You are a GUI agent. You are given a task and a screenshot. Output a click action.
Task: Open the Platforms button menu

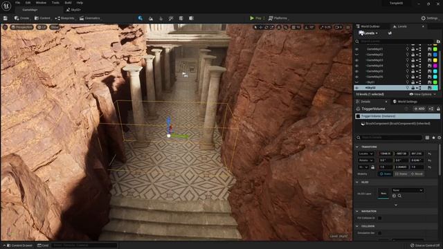click(x=278, y=19)
